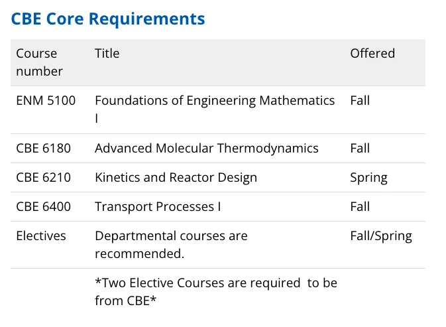Image resolution: width=446 pixels, height=327 pixels.
Task: Click the Offered column header
Action: (372, 54)
